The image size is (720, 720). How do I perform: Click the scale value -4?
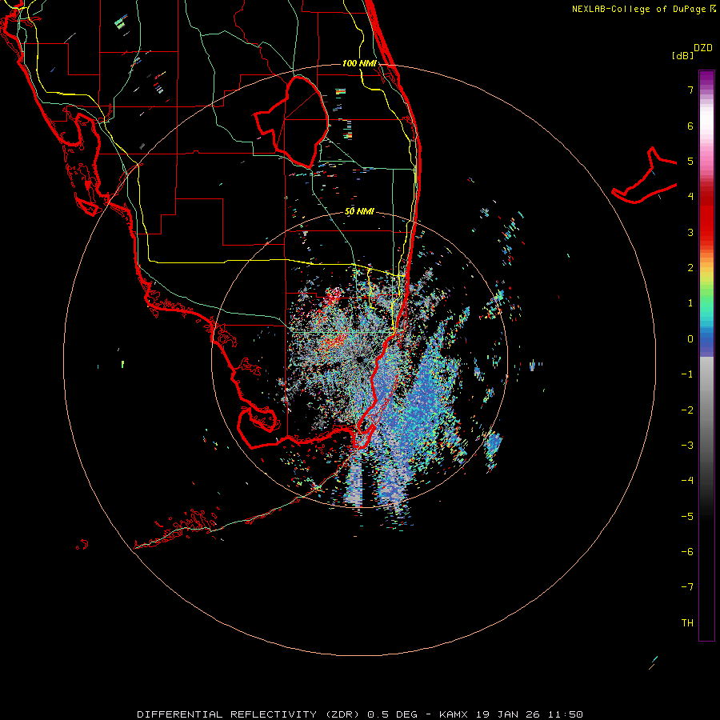[x=687, y=481]
